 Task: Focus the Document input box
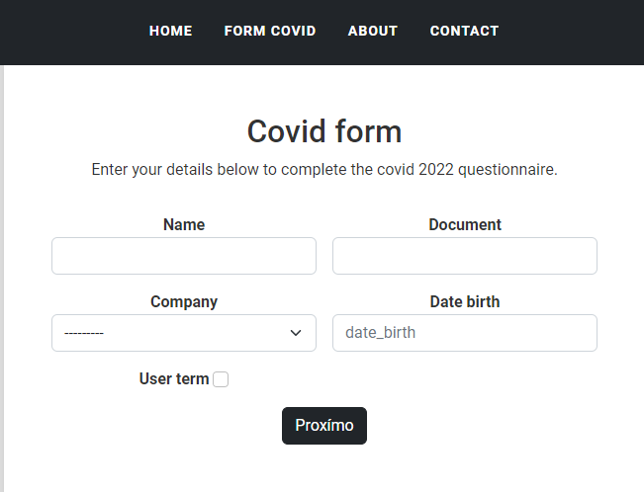point(465,256)
